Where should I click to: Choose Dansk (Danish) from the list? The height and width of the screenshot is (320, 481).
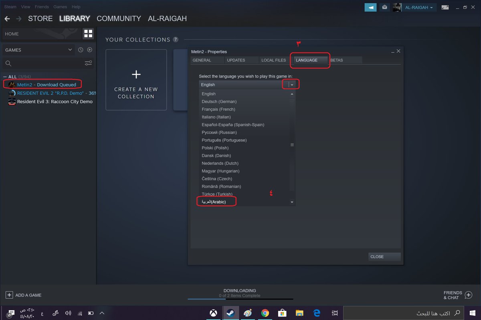click(245, 156)
